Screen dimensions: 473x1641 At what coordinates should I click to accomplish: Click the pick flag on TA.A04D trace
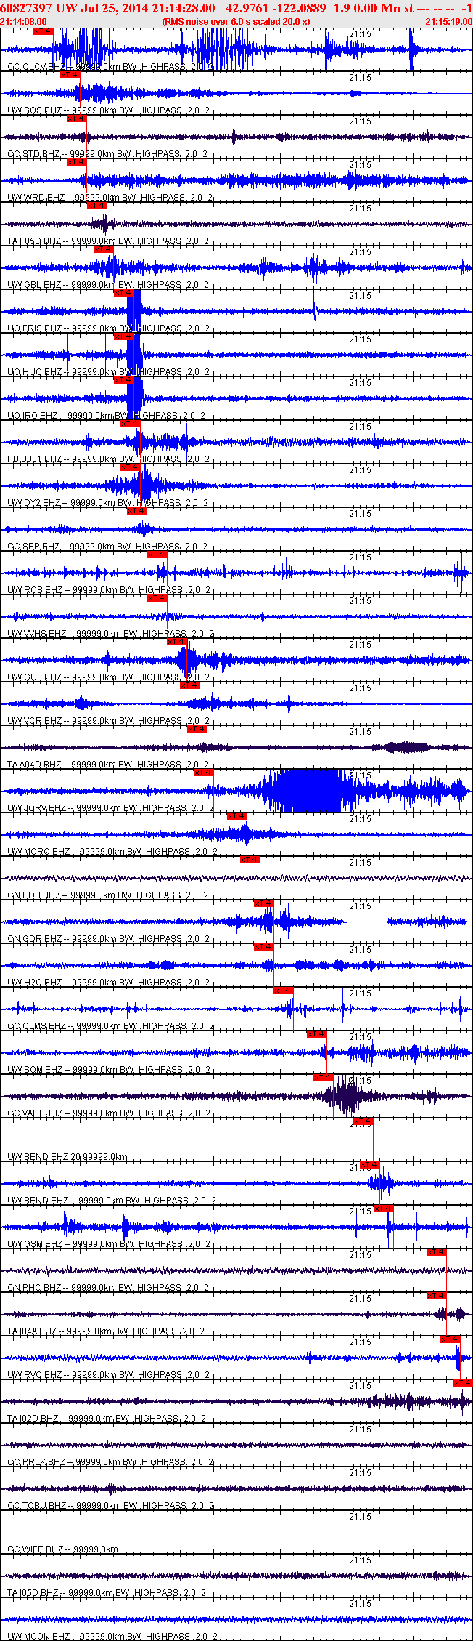(197, 729)
